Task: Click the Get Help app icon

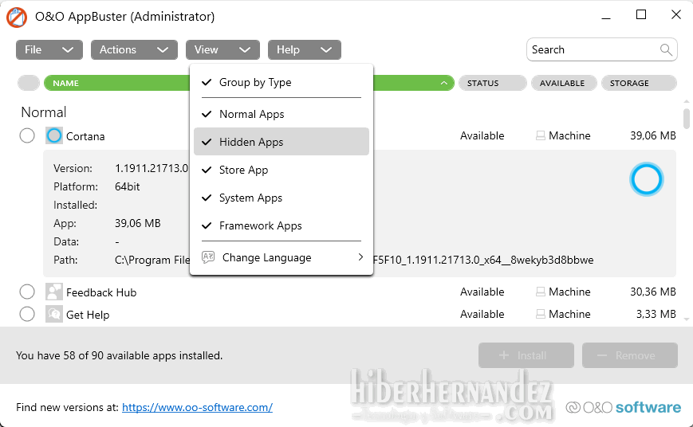Action: 54,315
